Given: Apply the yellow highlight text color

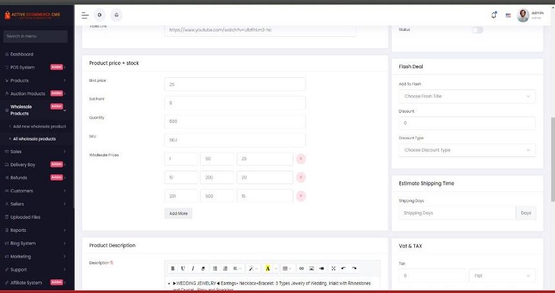Looking at the screenshot, I should (x=268, y=269).
